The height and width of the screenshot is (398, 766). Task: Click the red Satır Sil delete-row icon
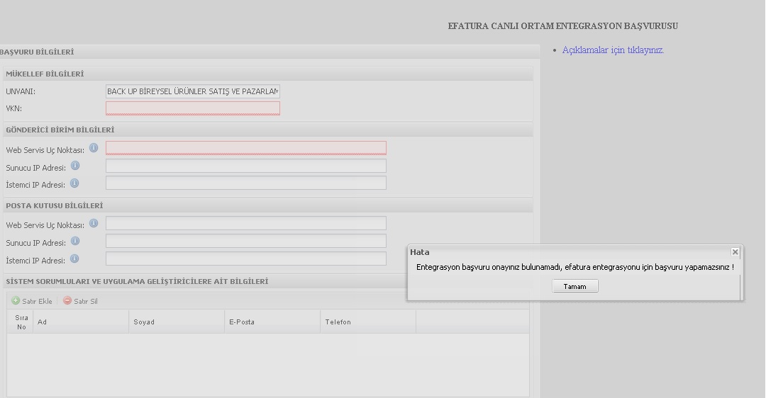coord(67,301)
